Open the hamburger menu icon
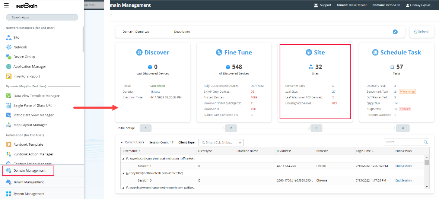 7,6
